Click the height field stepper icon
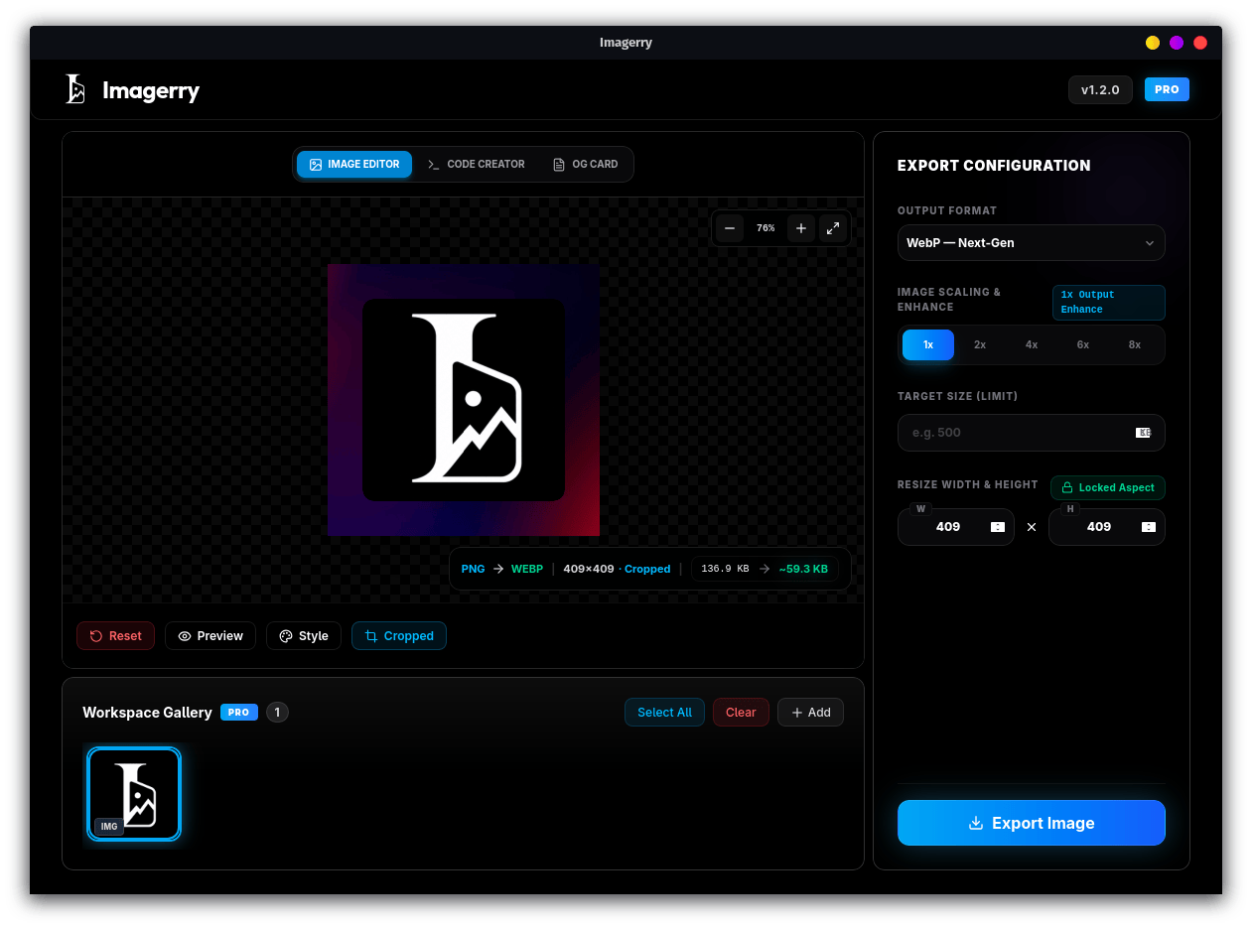The width and height of the screenshot is (1252, 928). [x=1149, y=527]
